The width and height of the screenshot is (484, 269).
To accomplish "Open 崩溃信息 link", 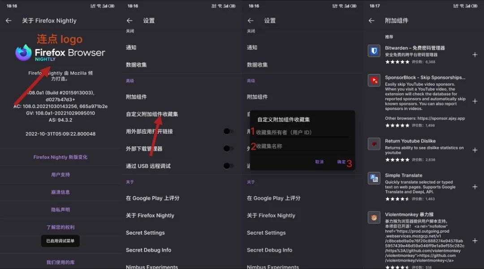I will pyautogui.click(x=60, y=192).
